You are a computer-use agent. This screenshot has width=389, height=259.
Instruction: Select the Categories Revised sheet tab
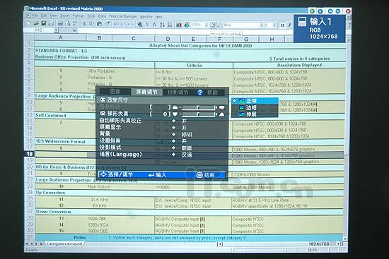(x=64, y=244)
